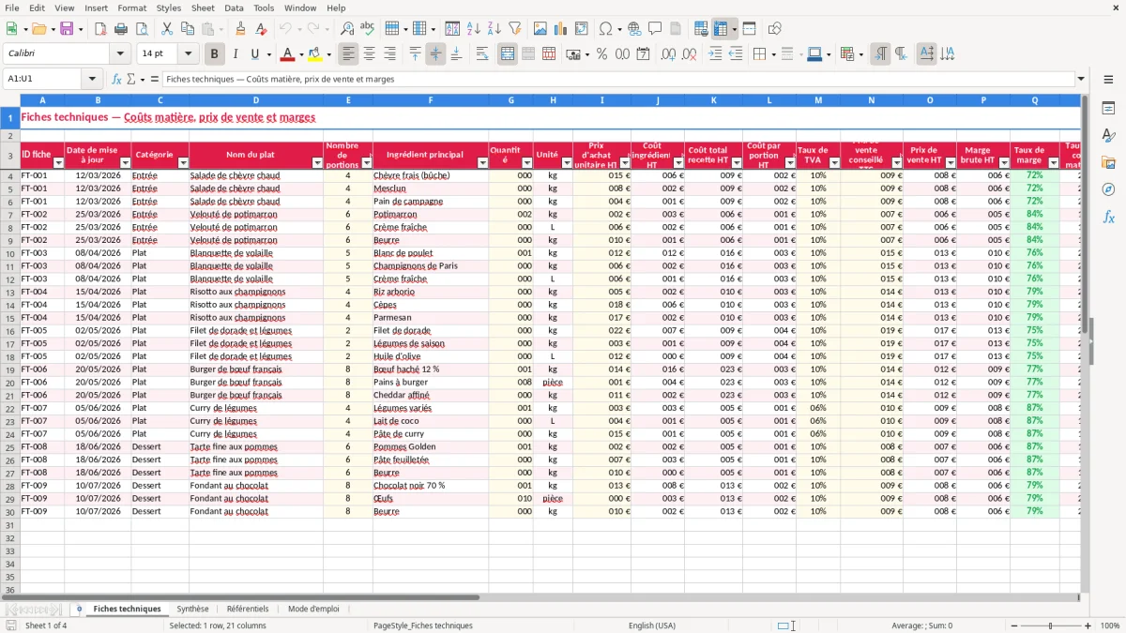Toggle Align Right
The height and width of the screenshot is (633, 1126).
pos(389,54)
